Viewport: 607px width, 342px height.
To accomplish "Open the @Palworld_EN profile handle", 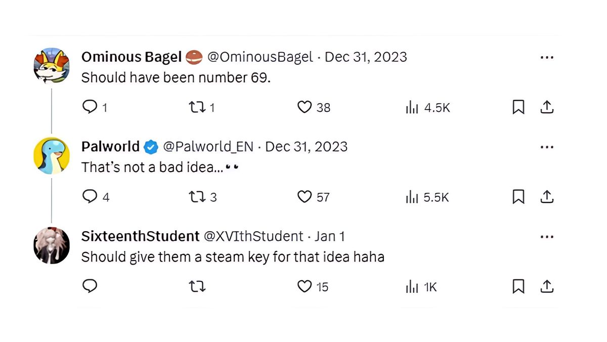I will tap(207, 147).
